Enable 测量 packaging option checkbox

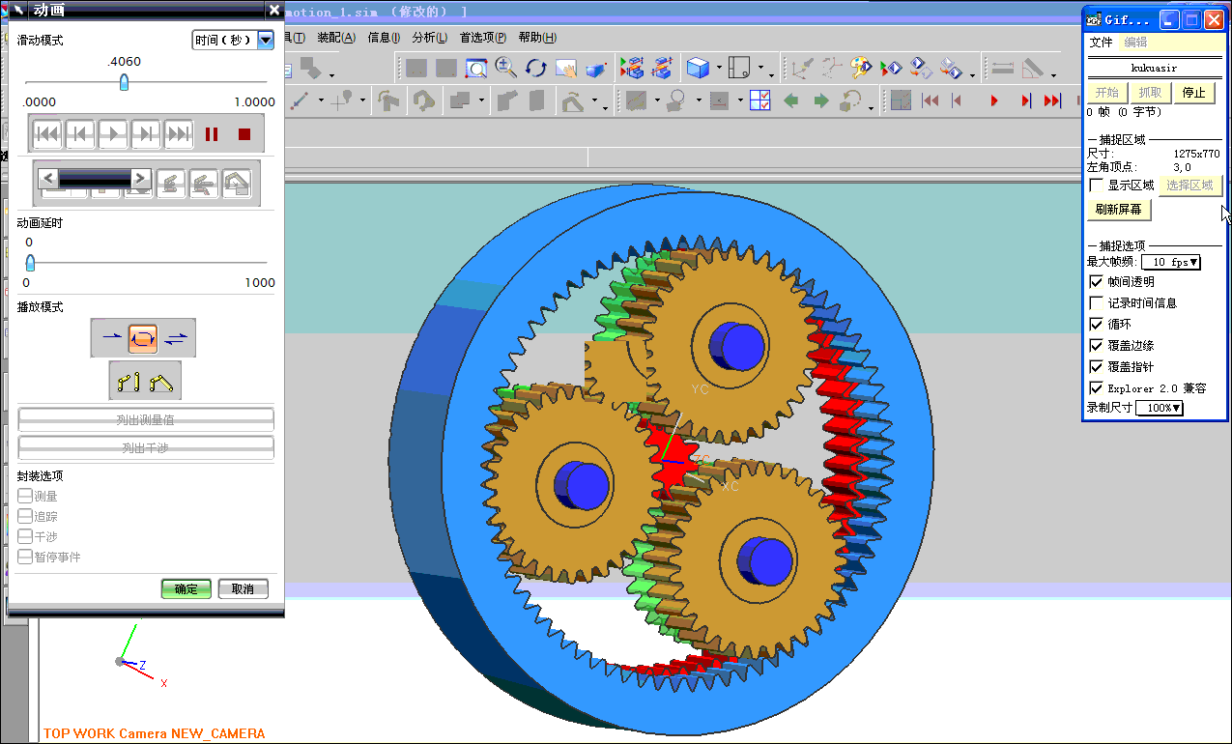25,496
